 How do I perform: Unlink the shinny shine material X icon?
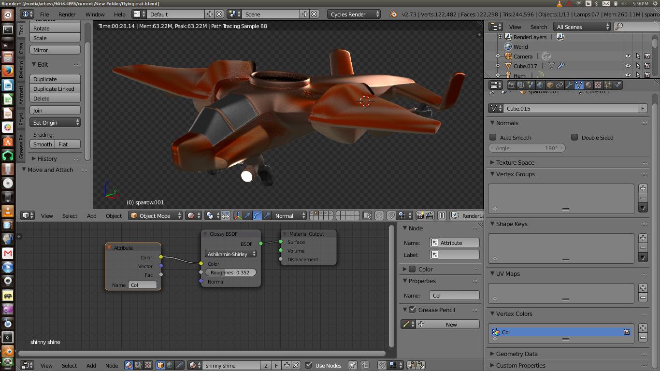pyautogui.click(x=296, y=366)
